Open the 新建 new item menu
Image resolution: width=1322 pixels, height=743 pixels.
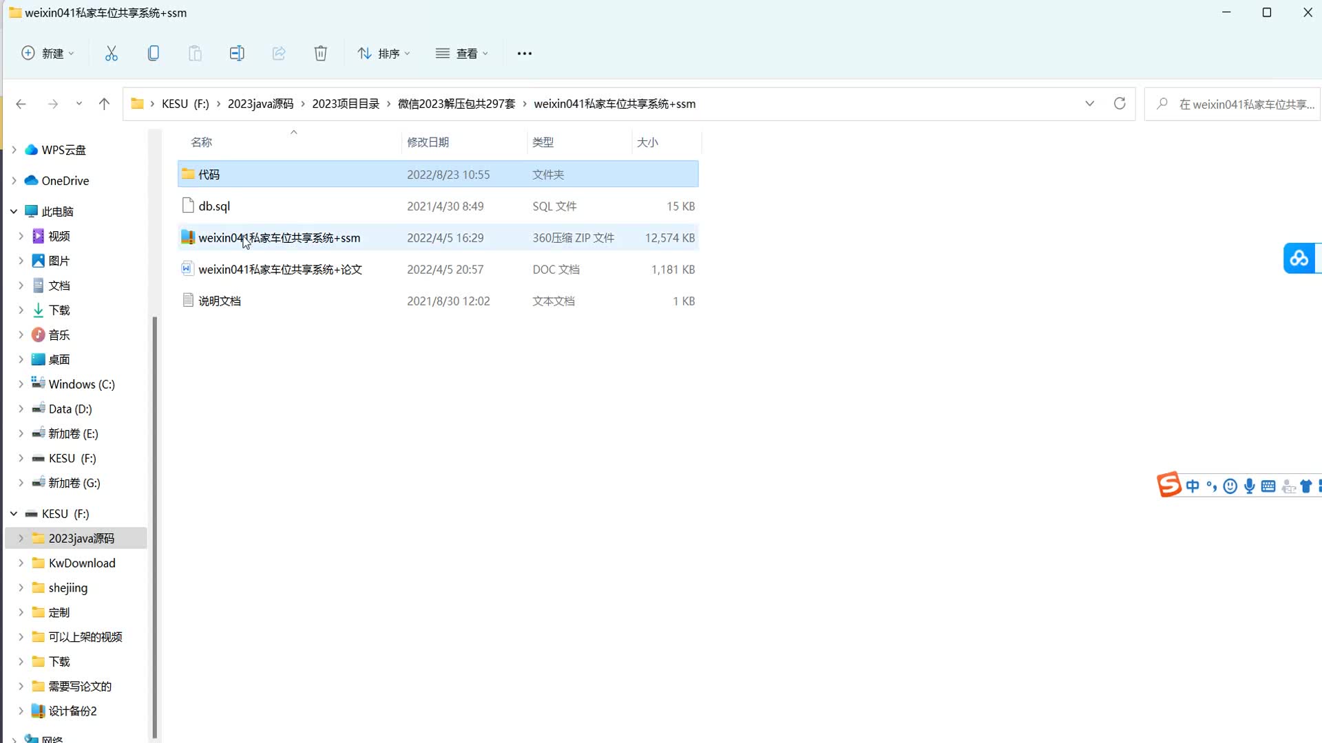[x=48, y=54]
